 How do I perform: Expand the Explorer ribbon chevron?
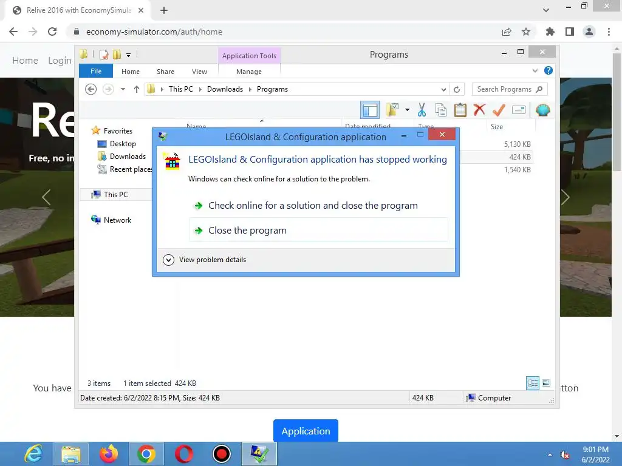(x=535, y=70)
